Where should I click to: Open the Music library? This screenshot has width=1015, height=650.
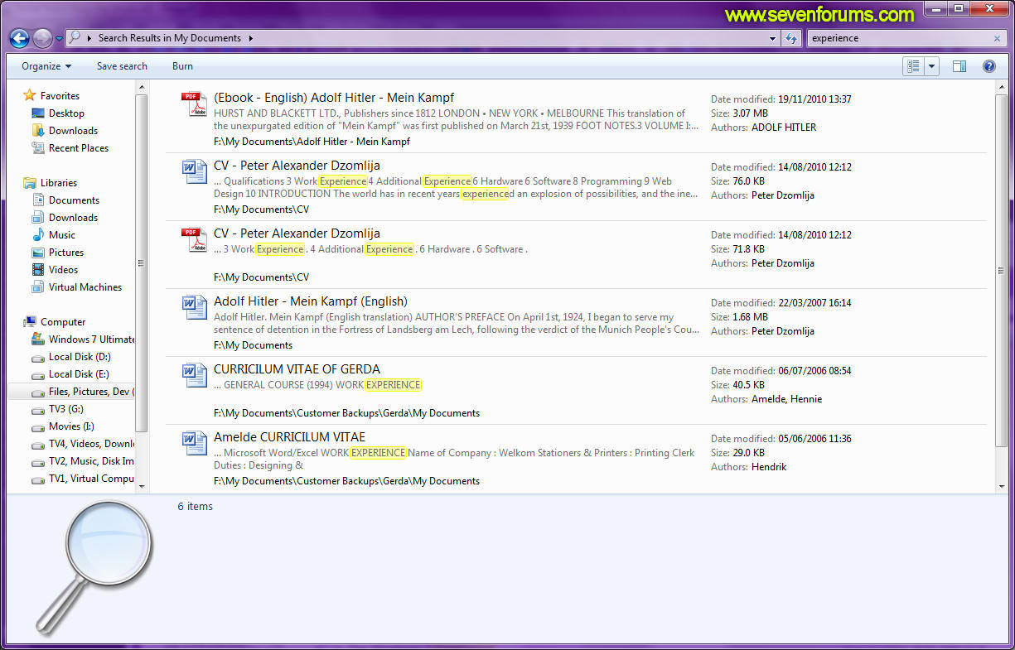tap(62, 235)
